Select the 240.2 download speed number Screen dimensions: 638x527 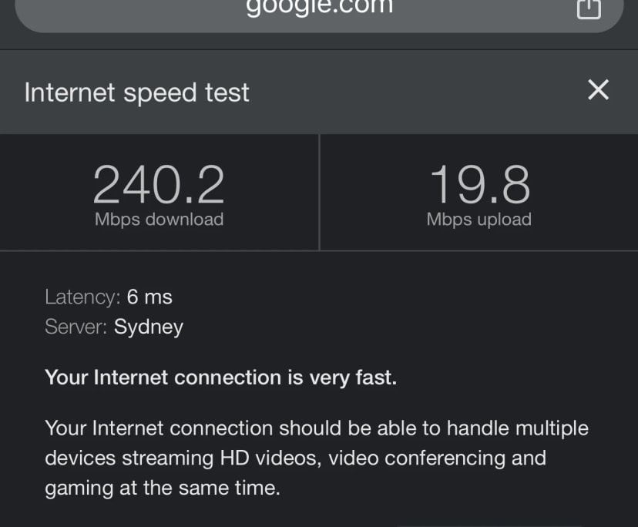(x=159, y=185)
